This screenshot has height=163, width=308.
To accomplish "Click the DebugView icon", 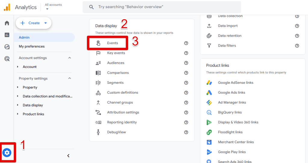I will 98,132.
